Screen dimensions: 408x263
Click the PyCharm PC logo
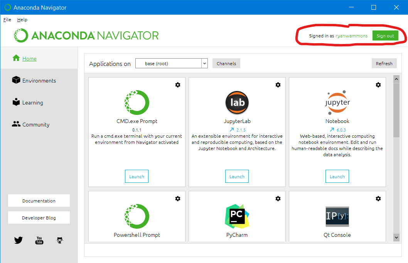tap(237, 216)
